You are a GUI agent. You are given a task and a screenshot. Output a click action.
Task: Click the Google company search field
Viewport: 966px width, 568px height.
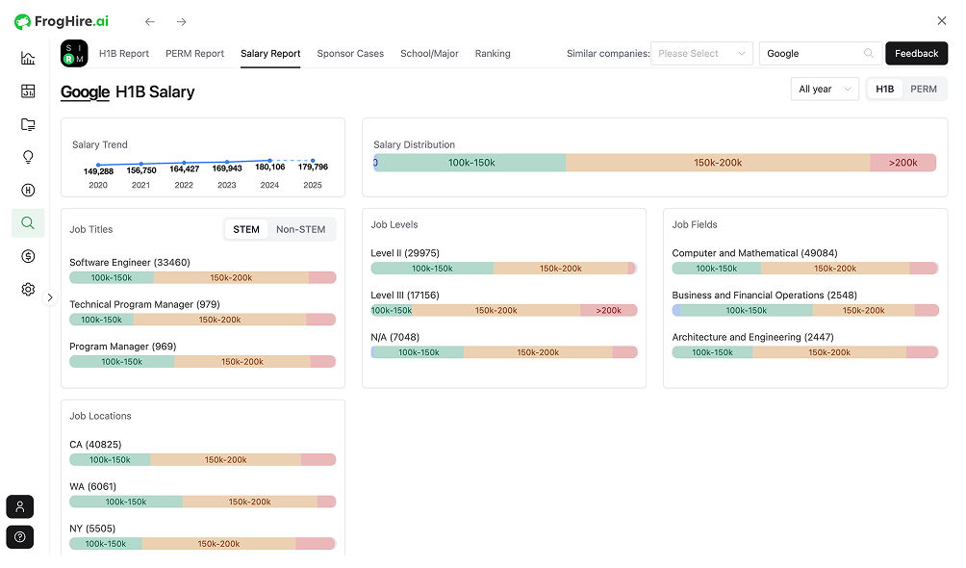[811, 54]
